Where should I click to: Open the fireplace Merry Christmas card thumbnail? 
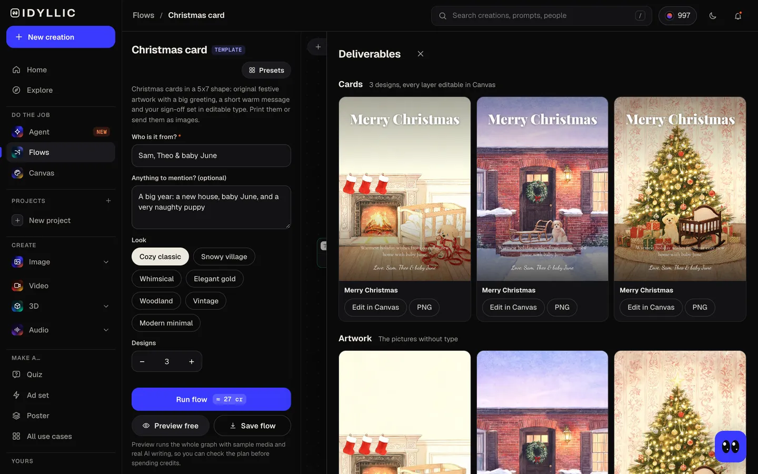tap(405, 189)
